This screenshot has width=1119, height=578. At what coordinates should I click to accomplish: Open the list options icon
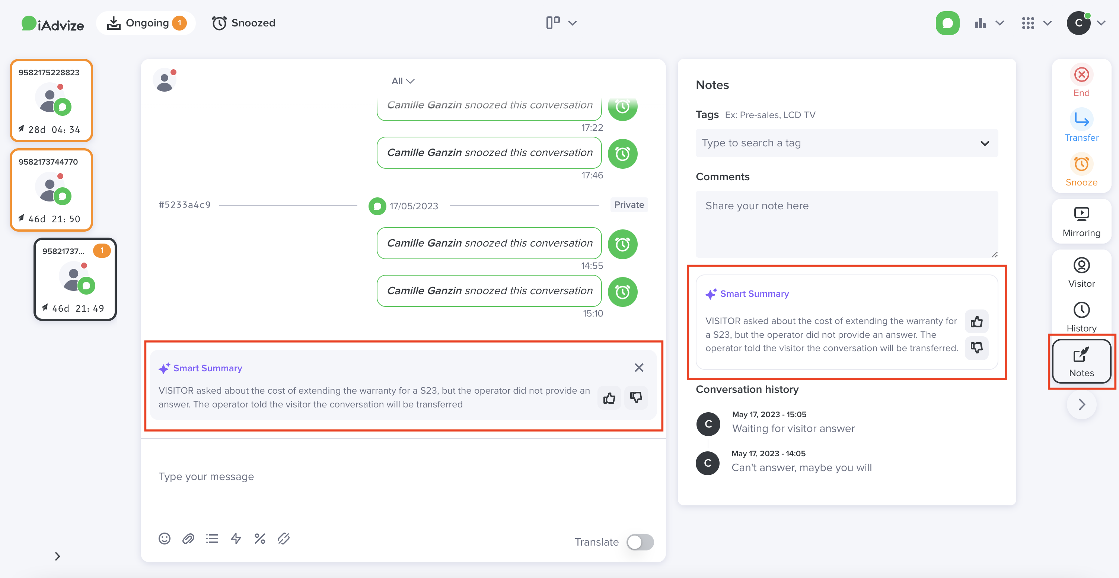212,539
